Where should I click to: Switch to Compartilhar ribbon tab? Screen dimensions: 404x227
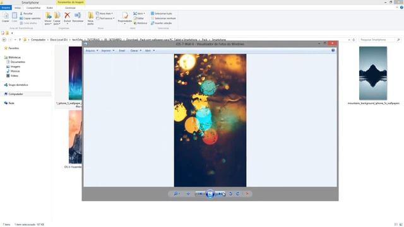coord(33,8)
